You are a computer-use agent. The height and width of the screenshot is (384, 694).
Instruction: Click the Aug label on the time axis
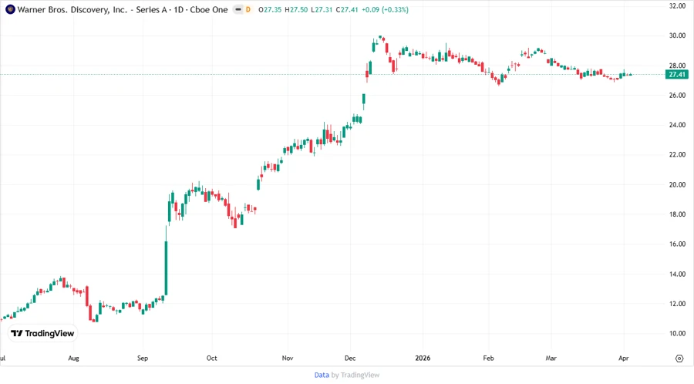coord(73,359)
